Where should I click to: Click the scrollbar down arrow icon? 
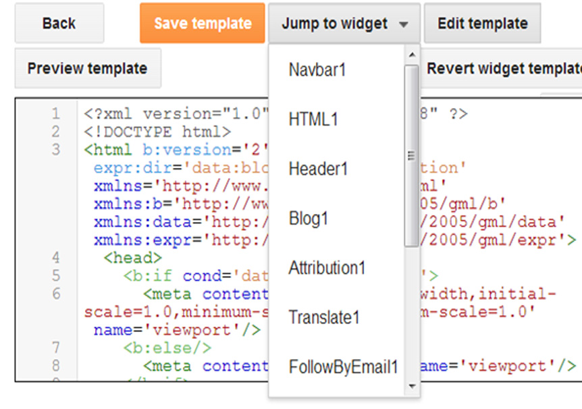[412, 387]
